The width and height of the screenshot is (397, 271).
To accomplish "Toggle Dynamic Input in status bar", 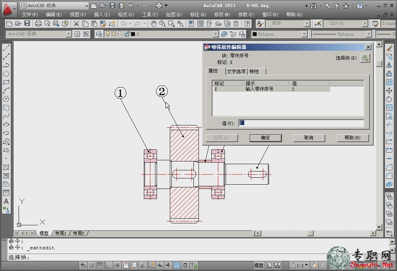I will click(160, 265).
